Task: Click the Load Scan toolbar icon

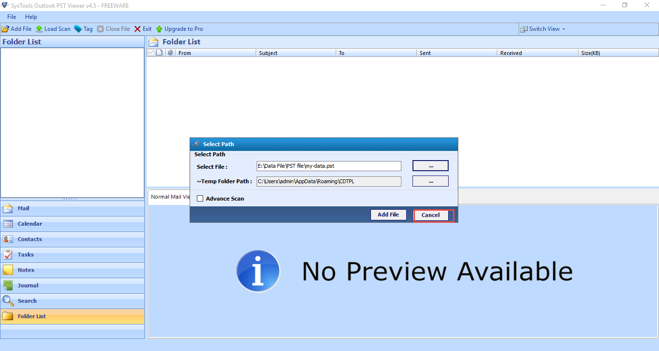Action: (x=39, y=29)
